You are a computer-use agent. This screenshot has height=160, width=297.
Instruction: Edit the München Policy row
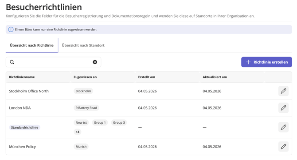[x=283, y=147]
